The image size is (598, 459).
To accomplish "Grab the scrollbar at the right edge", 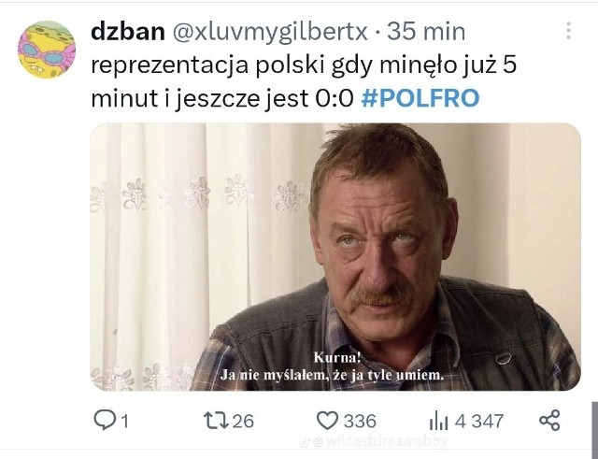I will [x=594, y=430].
